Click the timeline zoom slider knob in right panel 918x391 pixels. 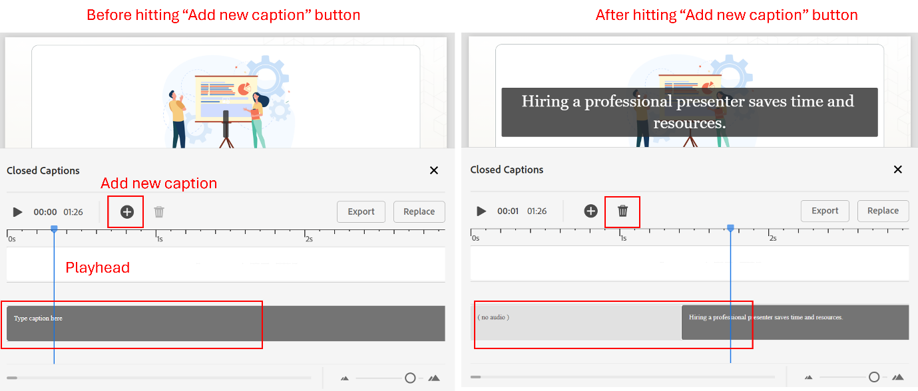(x=873, y=376)
